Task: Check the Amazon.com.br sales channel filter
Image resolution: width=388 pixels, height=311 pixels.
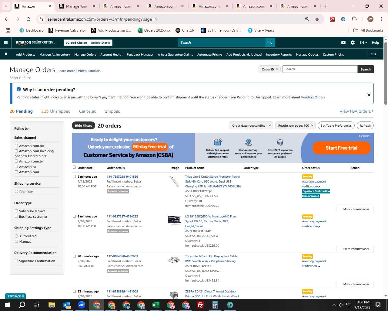Action: pos(16,161)
